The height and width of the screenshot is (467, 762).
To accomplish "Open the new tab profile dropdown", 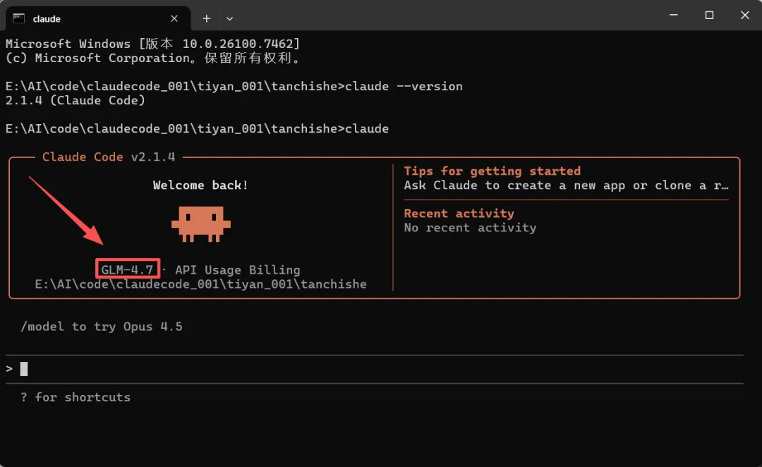I will click(x=229, y=18).
